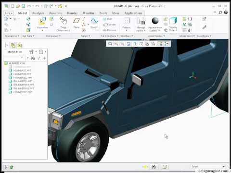Select HUMMER.ASM root in model tree
This screenshot has width=231, height=173.
[x=15, y=63]
